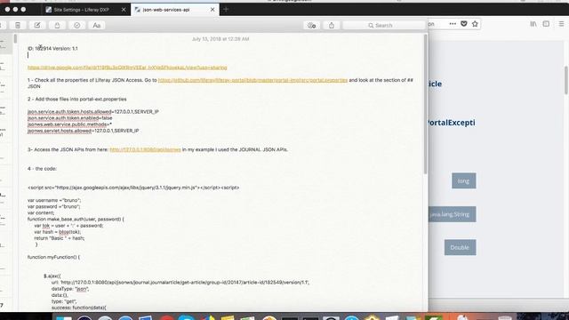
Task: Open the drive.google.com link in note
Action: coord(127,68)
